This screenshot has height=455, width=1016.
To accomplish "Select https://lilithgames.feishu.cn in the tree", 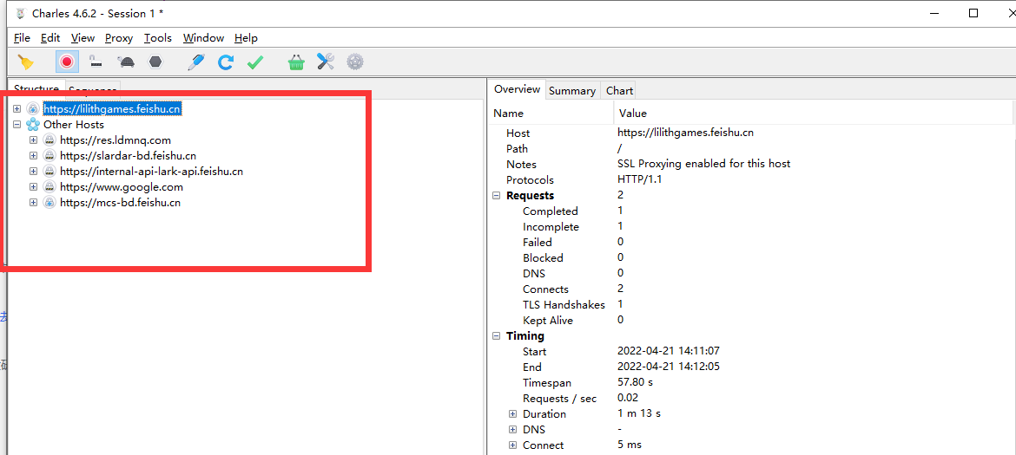I will point(113,108).
